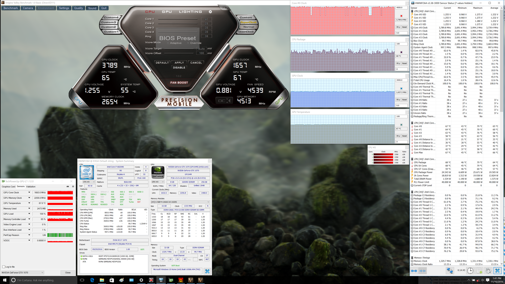Open HWiNFO remote network computers icon

[x=450, y=270]
